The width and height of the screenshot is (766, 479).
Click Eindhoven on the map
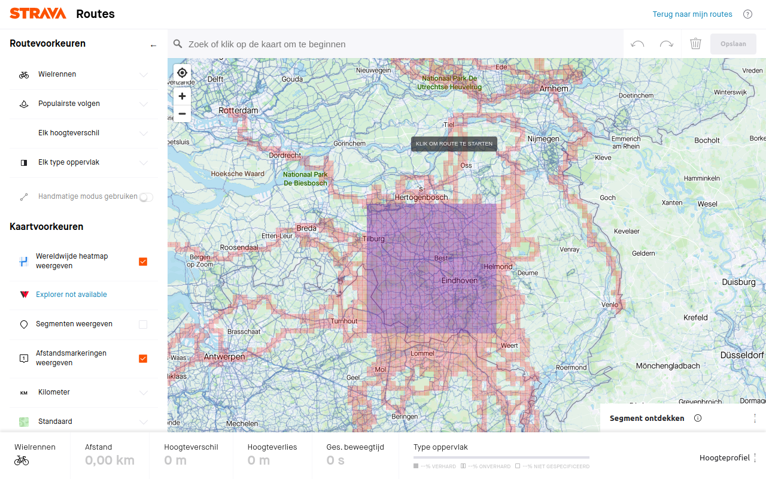[x=460, y=281]
